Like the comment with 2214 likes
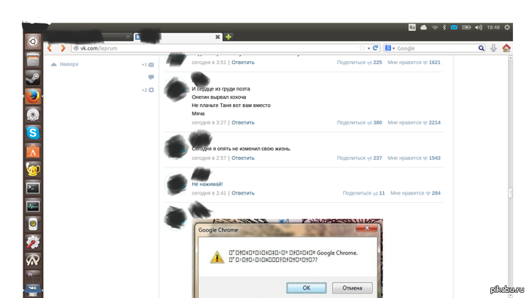The width and height of the screenshot is (528, 298). (x=414, y=122)
